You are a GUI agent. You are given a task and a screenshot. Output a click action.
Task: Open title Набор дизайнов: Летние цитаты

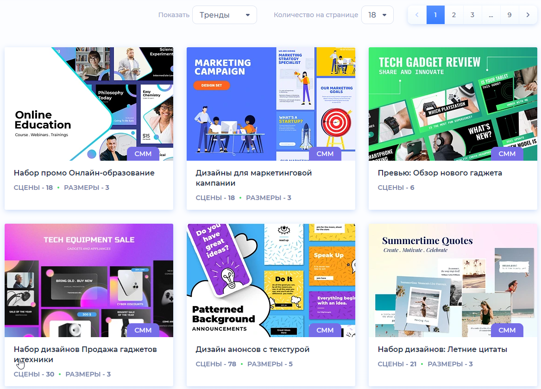pos(442,349)
